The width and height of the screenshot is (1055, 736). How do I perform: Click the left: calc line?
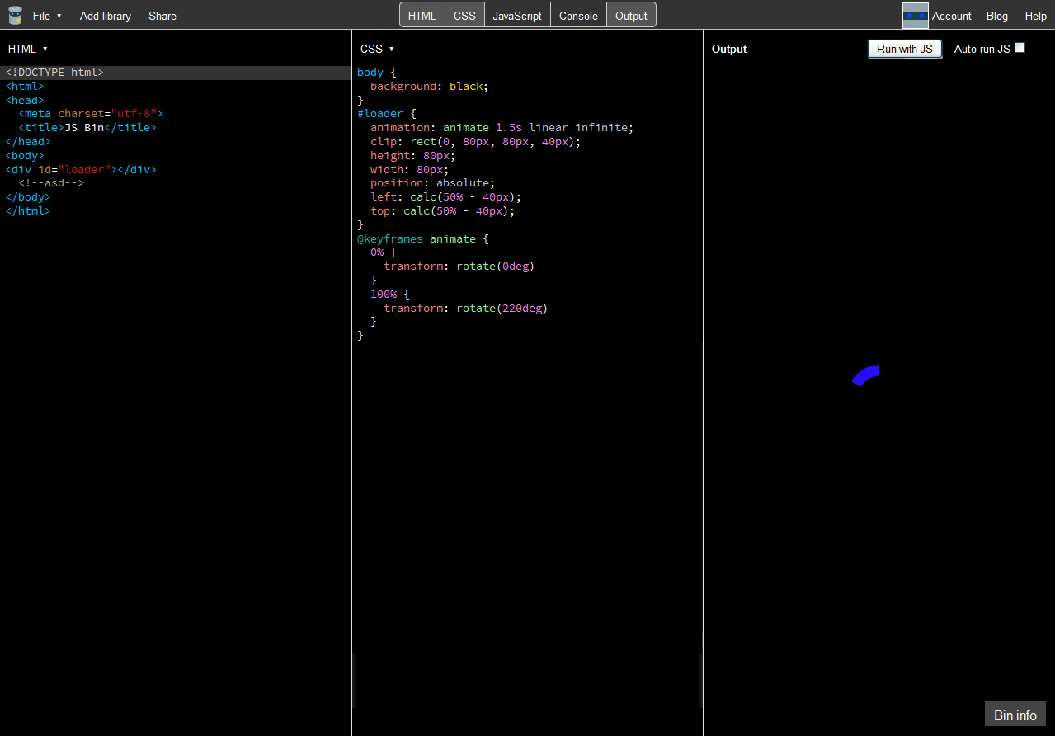pyautogui.click(x=446, y=197)
